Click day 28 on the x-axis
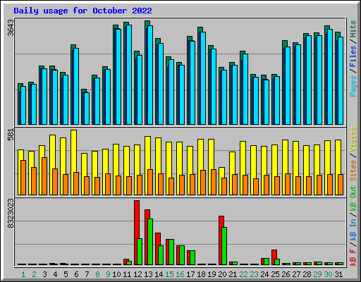The image size is (361, 282). [x=307, y=274]
